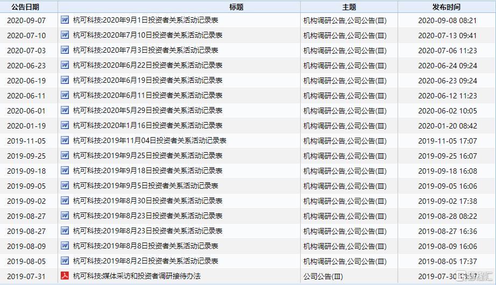Select announcement date 2020-09-07
Screen dimensions: 496x285
26,20
